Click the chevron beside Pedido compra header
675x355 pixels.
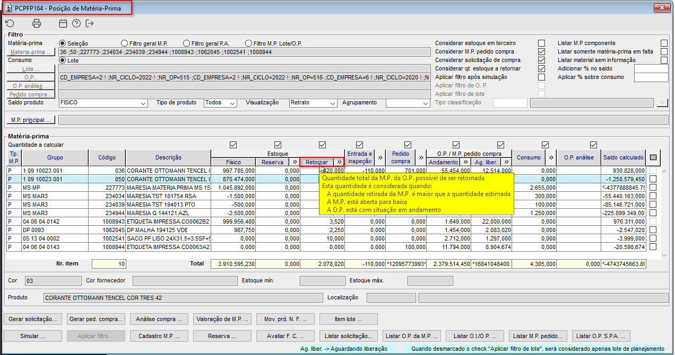[x=421, y=157]
